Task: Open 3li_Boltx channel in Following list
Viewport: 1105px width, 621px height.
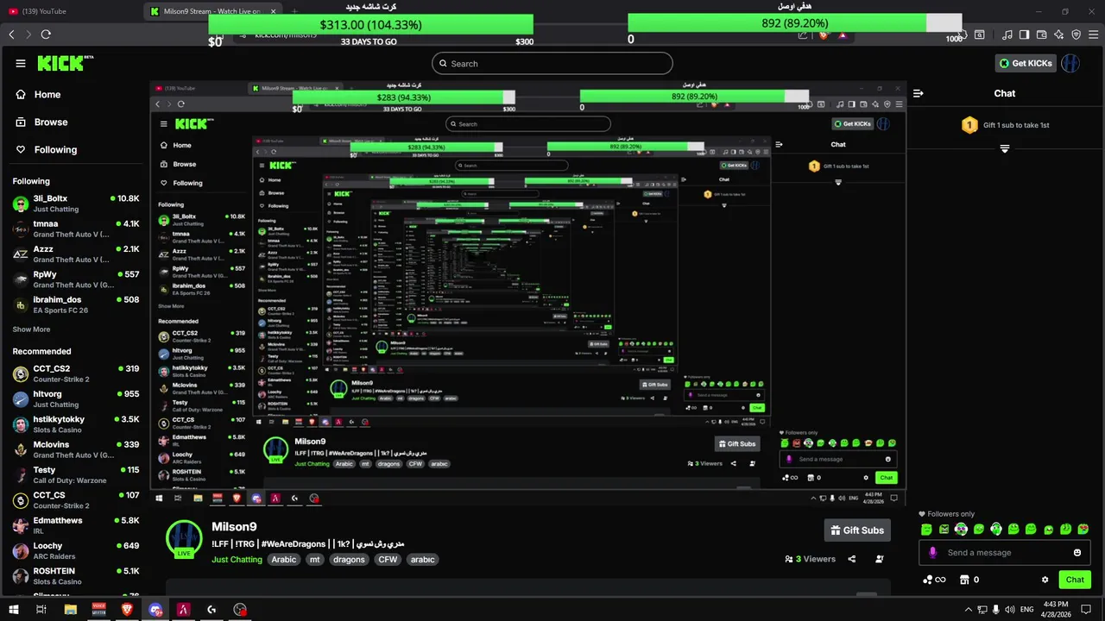Action: click(75, 204)
